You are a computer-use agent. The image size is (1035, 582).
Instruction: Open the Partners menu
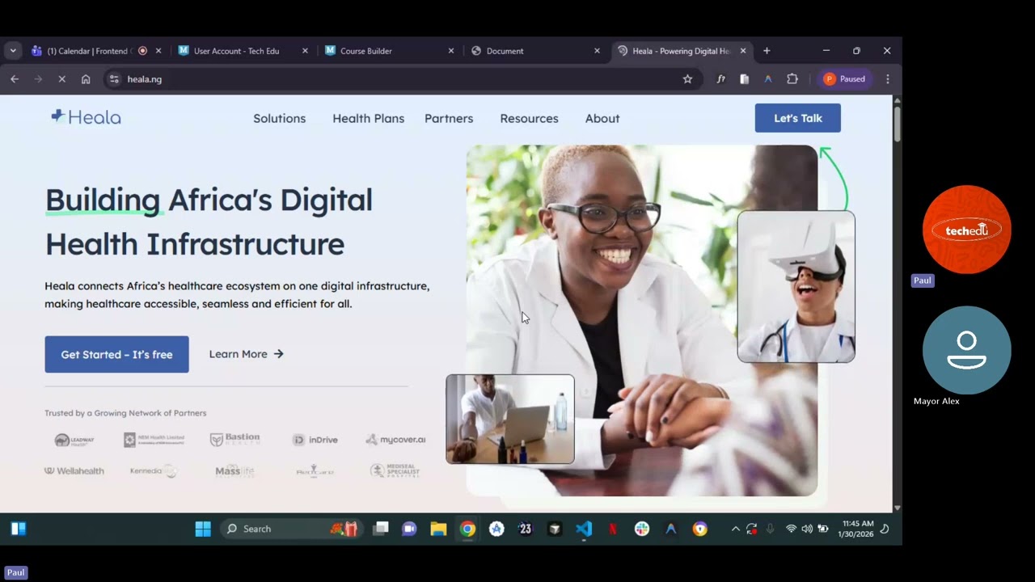(x=449, y=118)
